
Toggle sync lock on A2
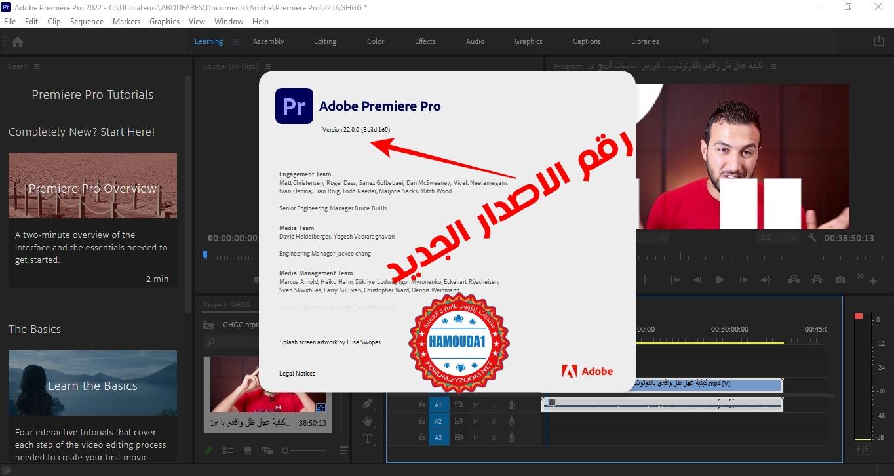point(459,421)
